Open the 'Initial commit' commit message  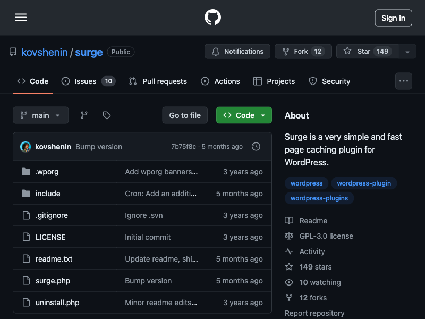[x=148, y=237]
